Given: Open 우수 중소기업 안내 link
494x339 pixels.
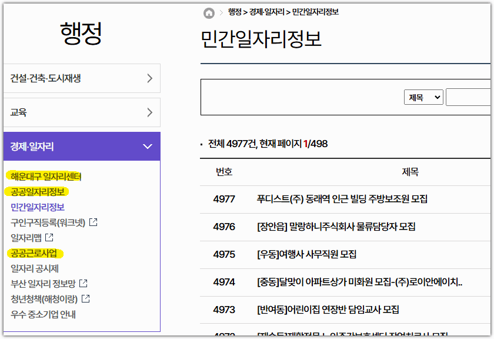Looking at the screenshot, I should coord(43,314).
